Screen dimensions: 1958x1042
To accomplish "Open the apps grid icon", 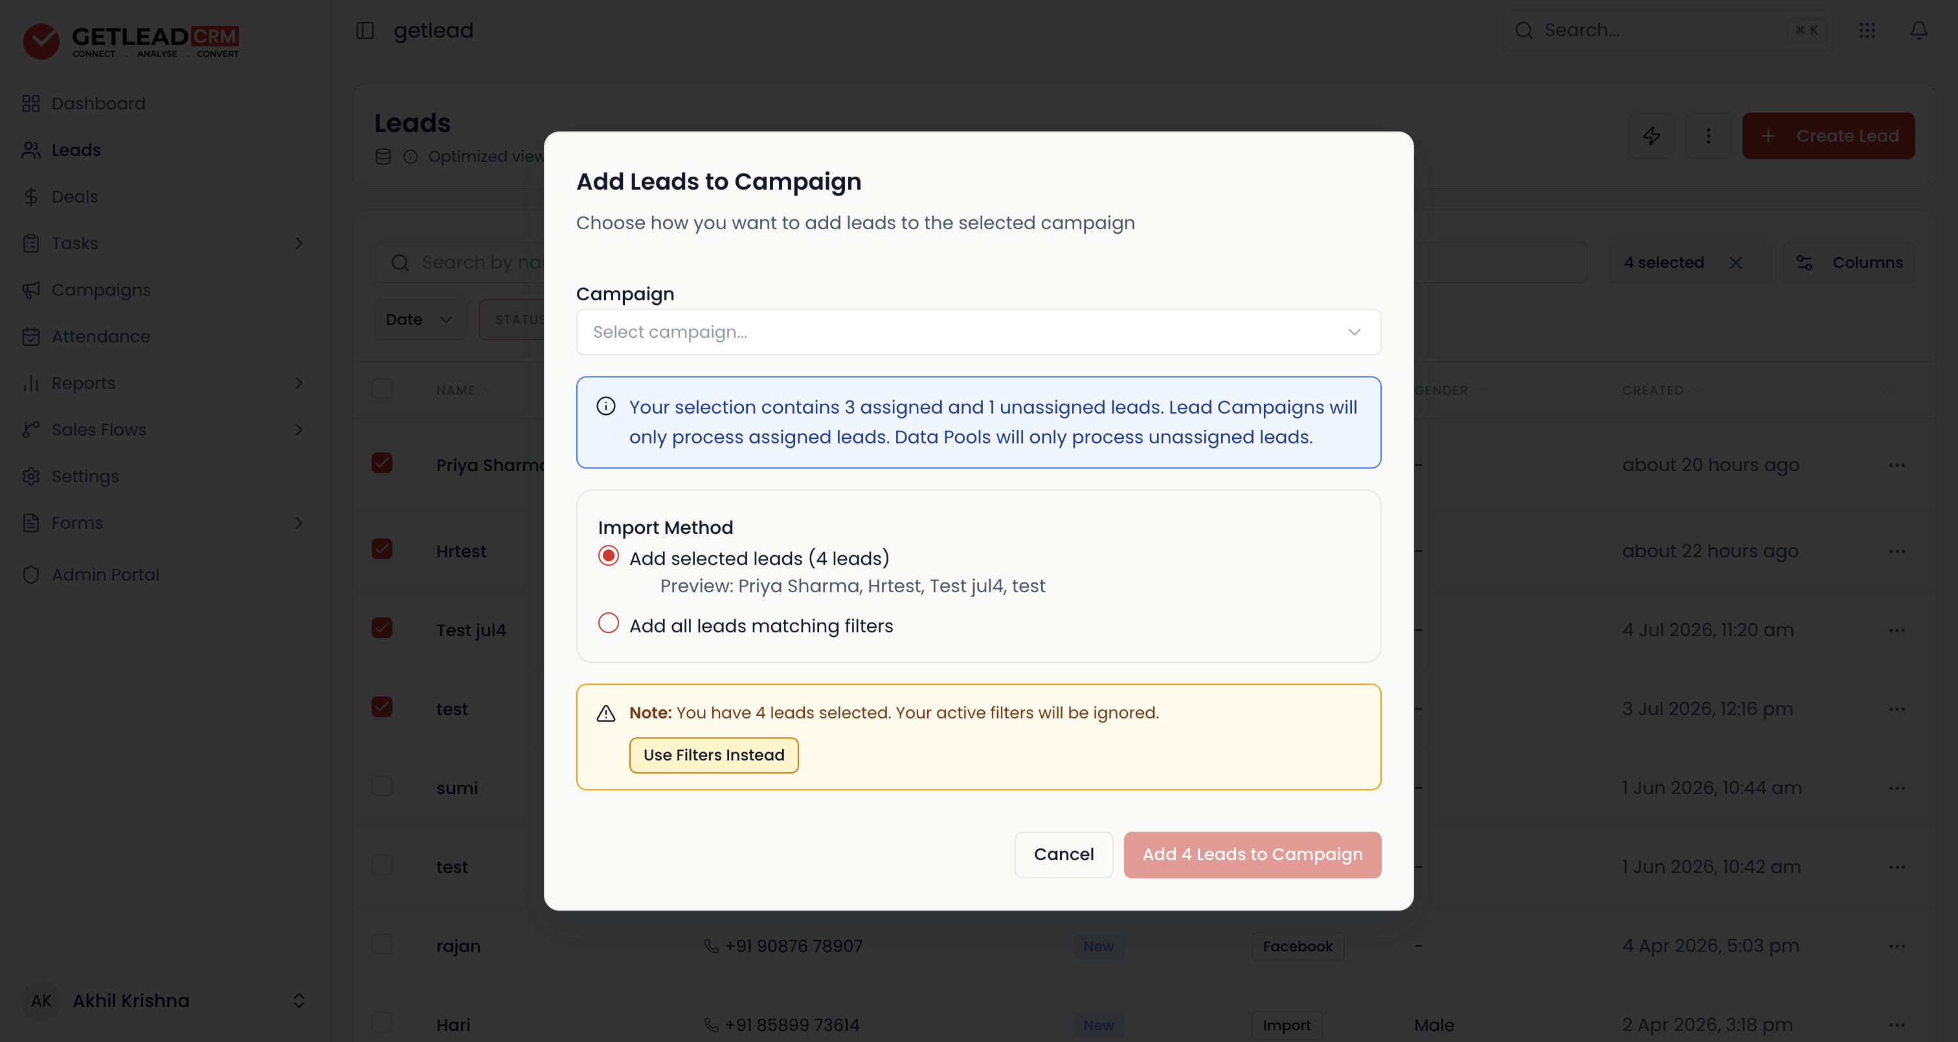I will coord(1867,30).
